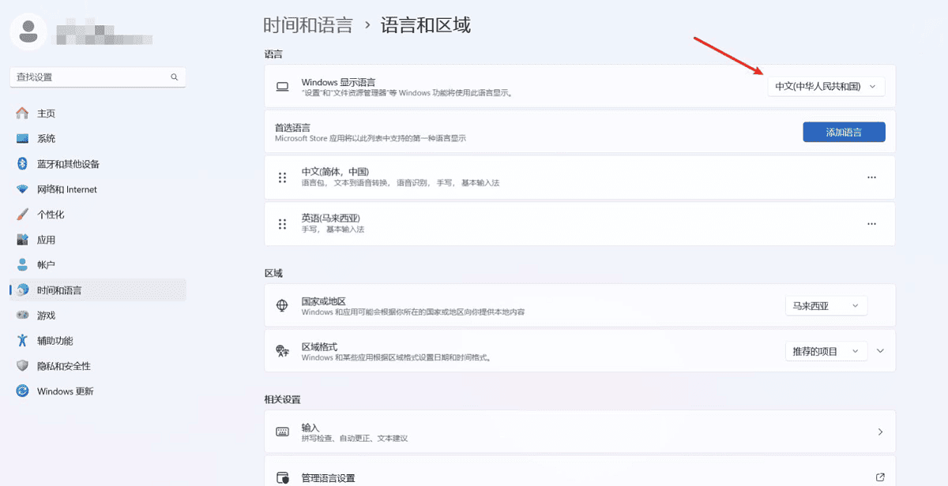Click the search magnifier icon in 查找设置
Image resolution: width=948 pixels, height=486 pixels.
(175, 77)
